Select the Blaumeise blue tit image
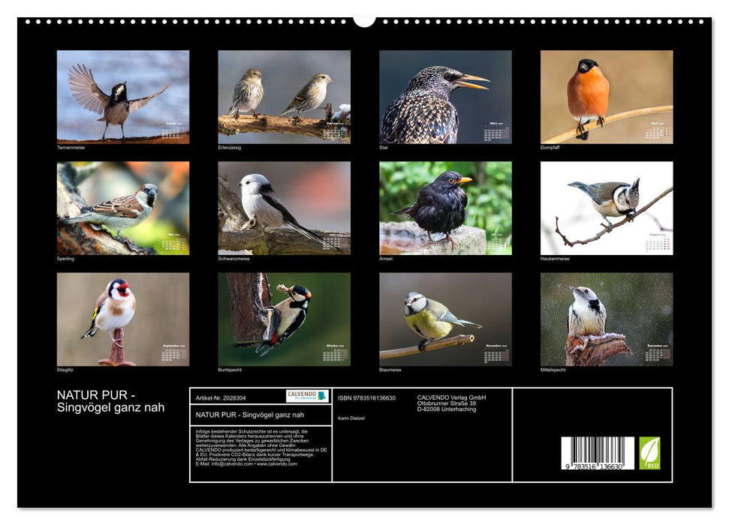Viewport: 729px width, 525px height. coord(444,319)
